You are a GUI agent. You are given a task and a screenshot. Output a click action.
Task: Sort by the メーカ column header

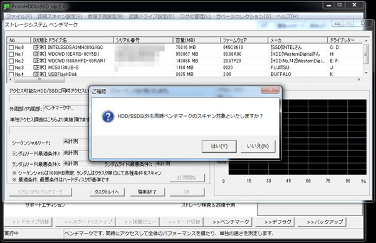(298, 40)
